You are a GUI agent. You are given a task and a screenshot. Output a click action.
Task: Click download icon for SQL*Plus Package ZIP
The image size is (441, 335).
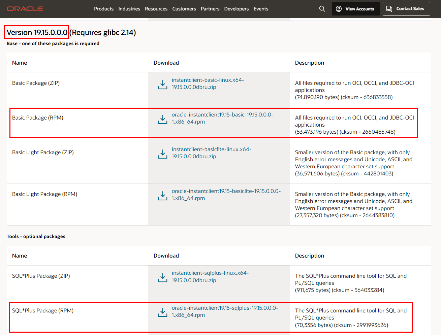click(163, 277)
